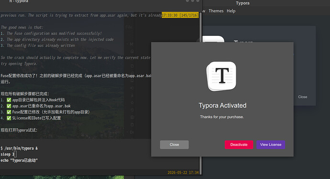Click the "try opening Typora." line
Viewport: 330px width, 179px height.
tap(19, 64)
